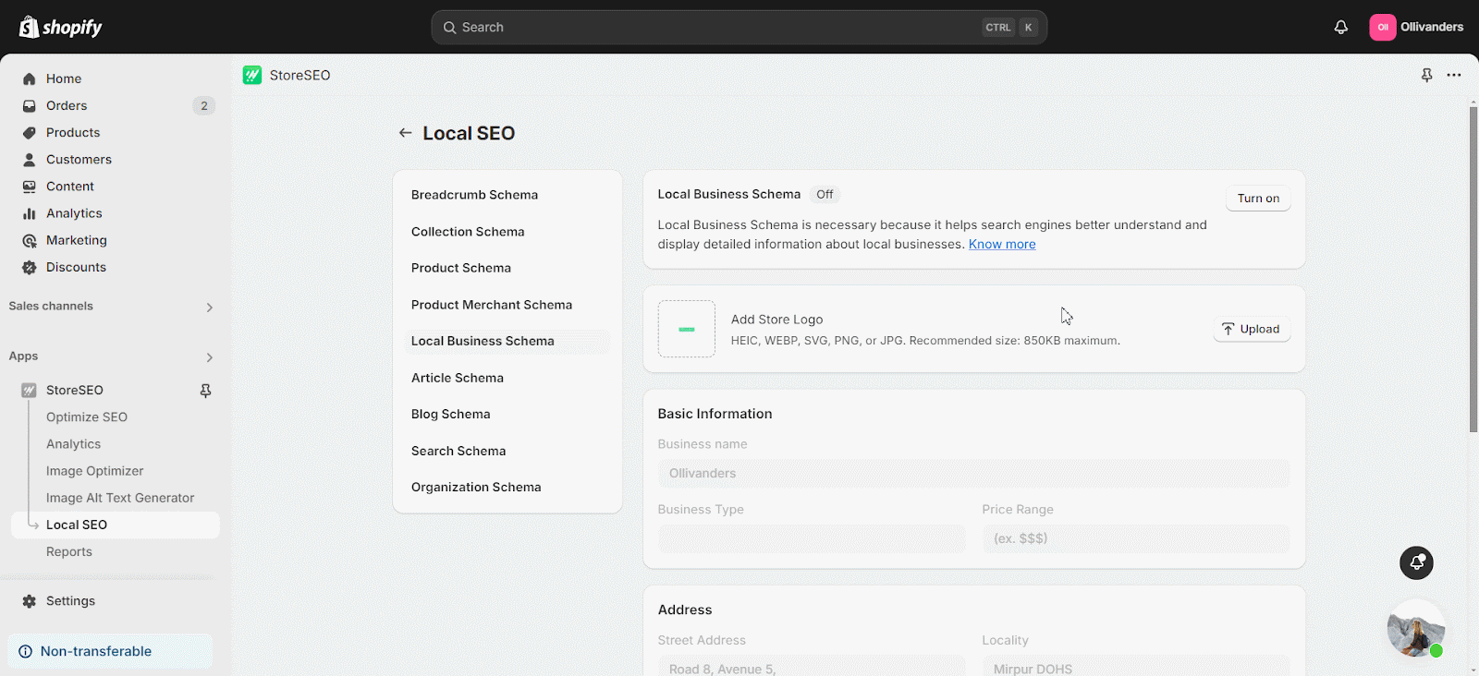The image size is (1479, 676).
Task: Click the page vertical scrollbar
Action: (x=1473, y=270)
